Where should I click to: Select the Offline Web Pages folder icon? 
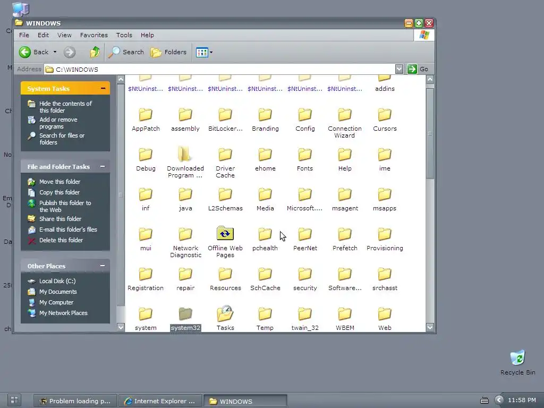tap(225, 234)
